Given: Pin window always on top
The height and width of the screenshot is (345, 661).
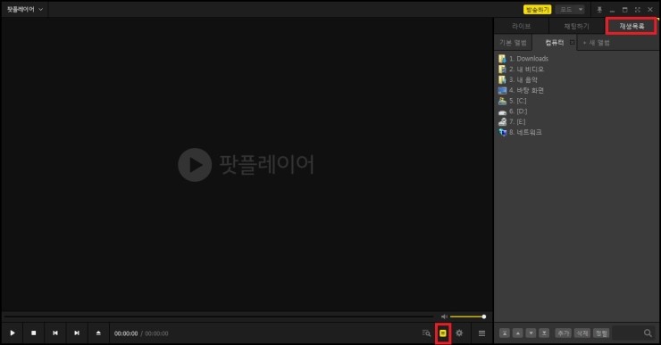Looking at the screenshot, I should pyautogui.click(x=599, y=9).
